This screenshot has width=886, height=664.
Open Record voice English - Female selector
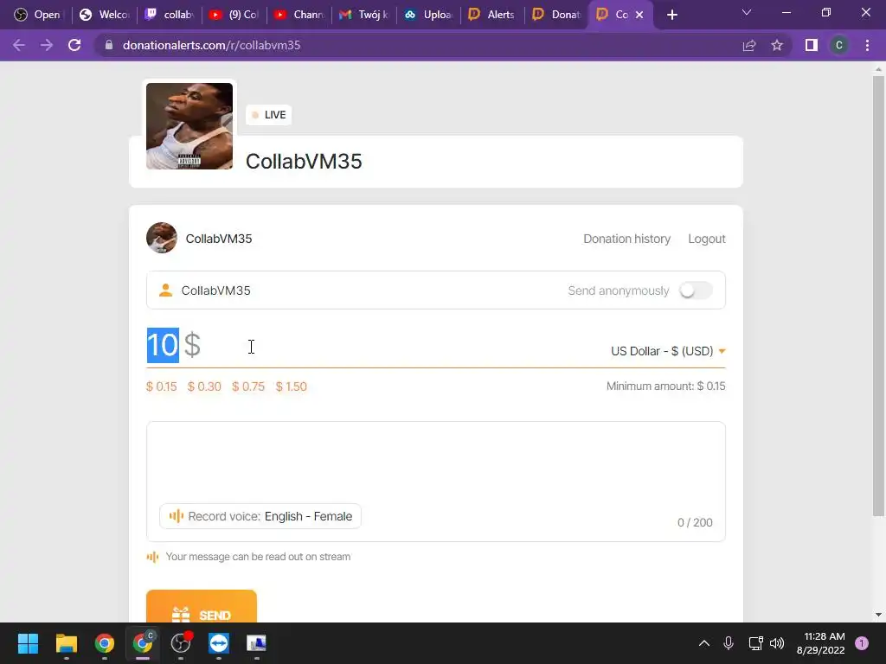click(260, 516)
